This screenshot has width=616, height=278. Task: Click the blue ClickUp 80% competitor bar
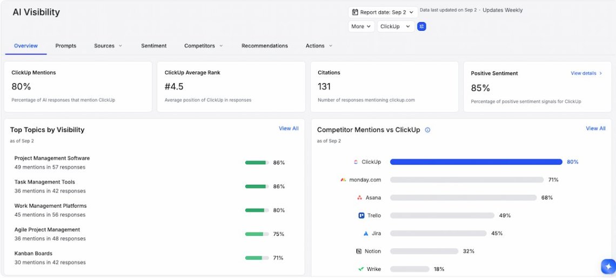(476, 162)
